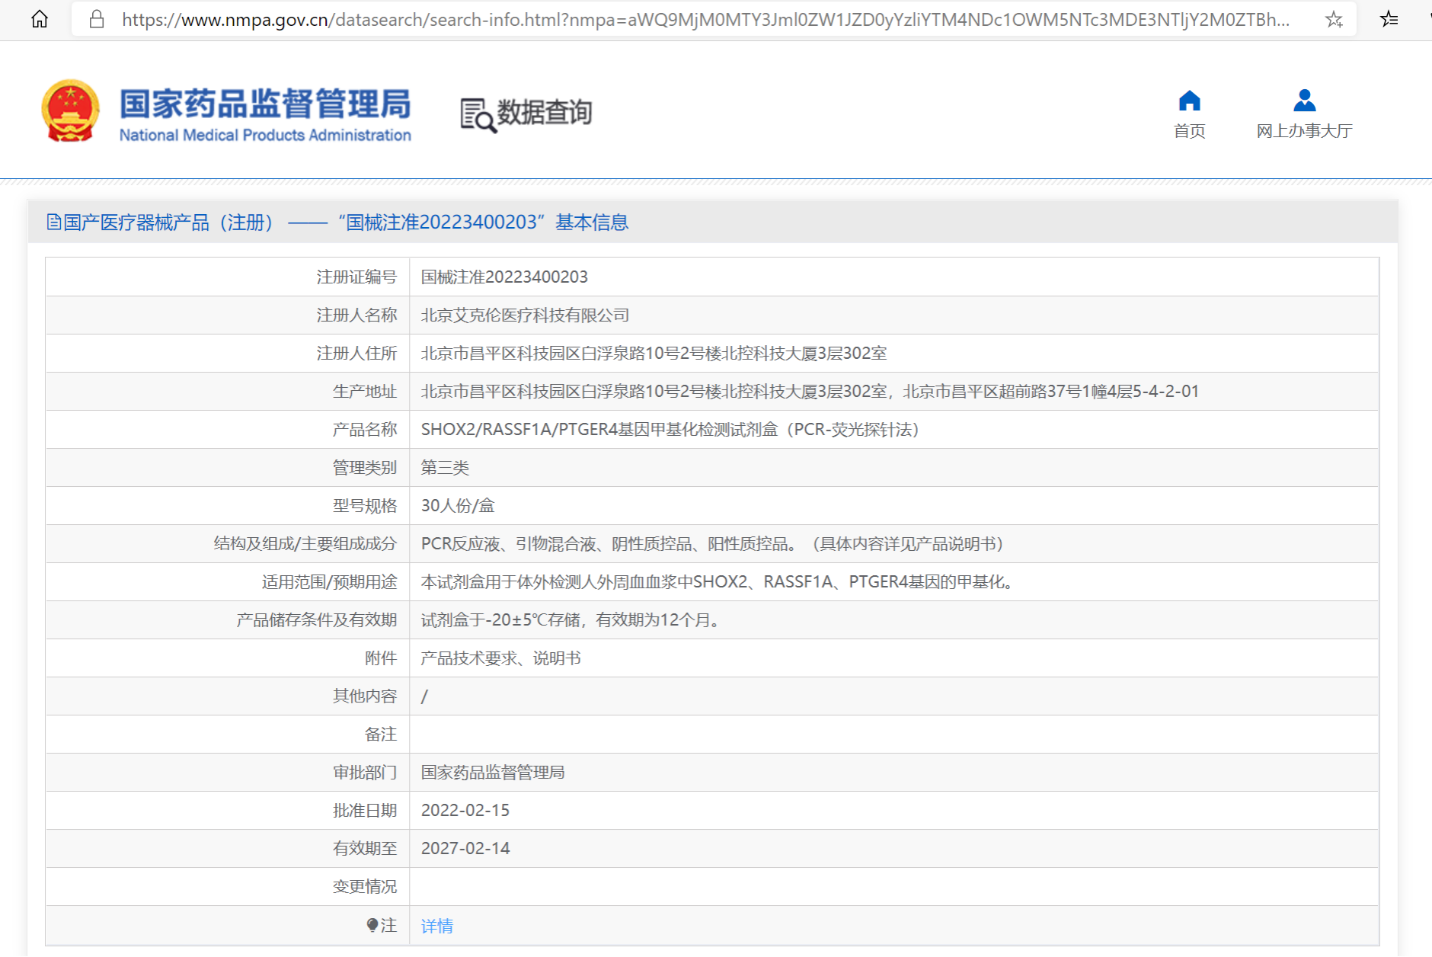Bookmark this page with the star icon

tap(1333, 19)
